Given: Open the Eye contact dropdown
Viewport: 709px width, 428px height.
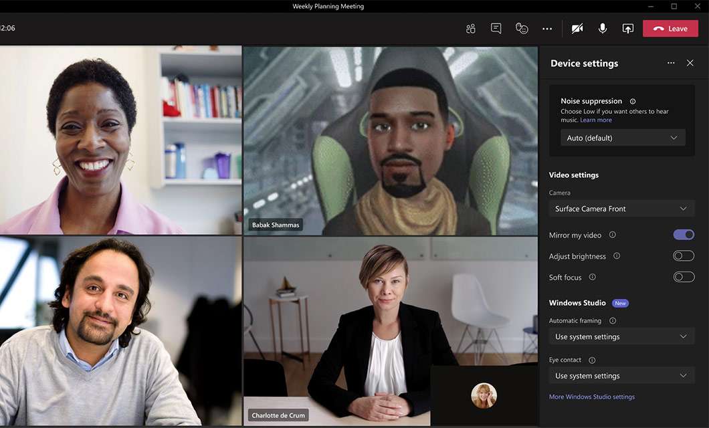Looking at the screenshot, I should tap(621, 376).
